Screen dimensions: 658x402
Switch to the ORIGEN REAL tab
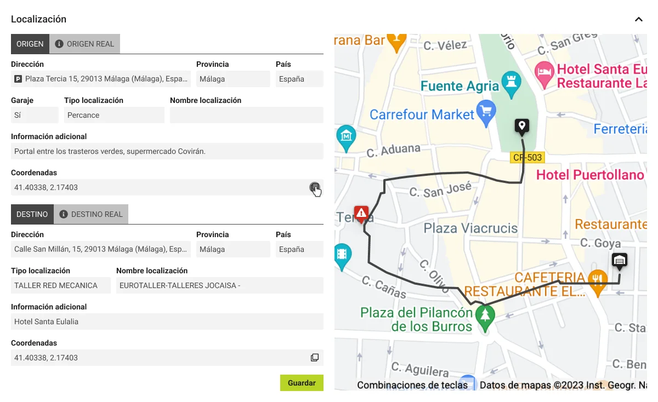click(x=84, y=44)
